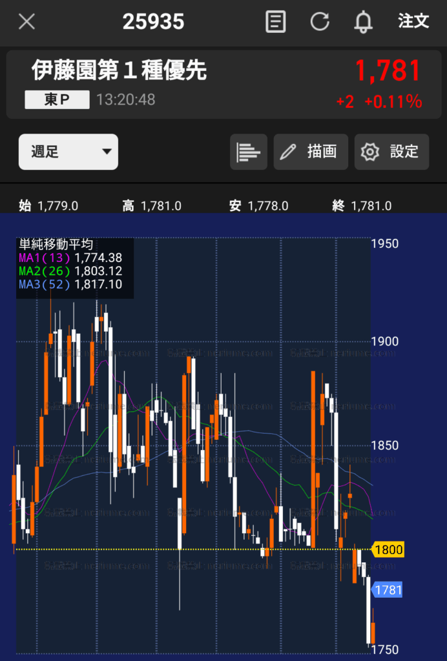Close the chart with the X icon
This screenshot has width=447, height=661.
pyautogui.click(x=26, y=21)
